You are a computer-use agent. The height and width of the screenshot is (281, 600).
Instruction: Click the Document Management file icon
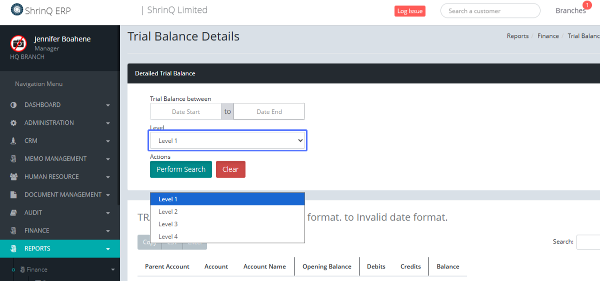(x=13, y=195)
